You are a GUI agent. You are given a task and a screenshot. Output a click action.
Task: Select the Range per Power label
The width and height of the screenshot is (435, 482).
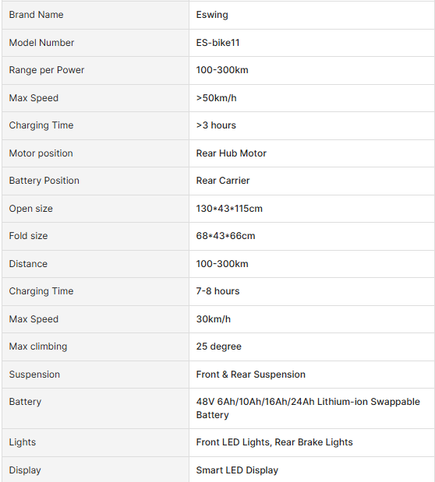(x=47, y=70)
